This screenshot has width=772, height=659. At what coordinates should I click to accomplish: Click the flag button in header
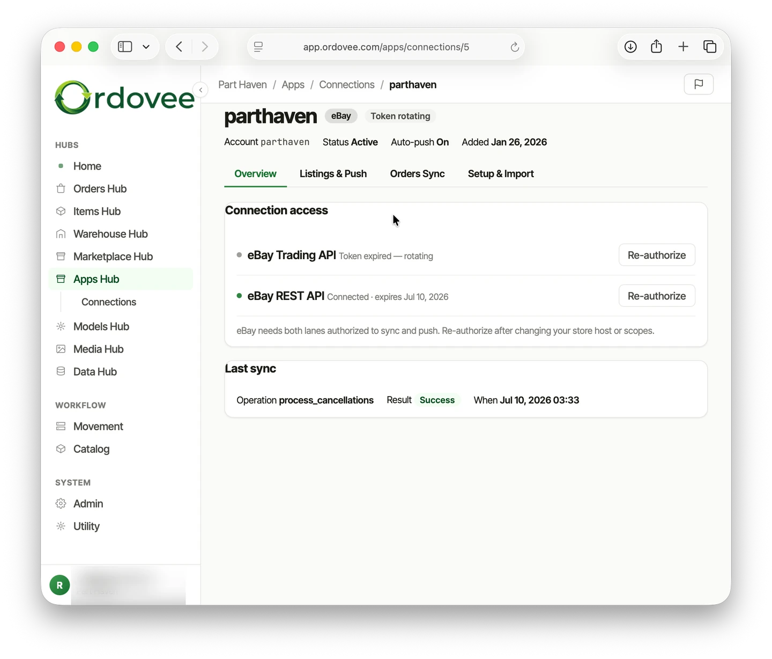pos(699,84)
